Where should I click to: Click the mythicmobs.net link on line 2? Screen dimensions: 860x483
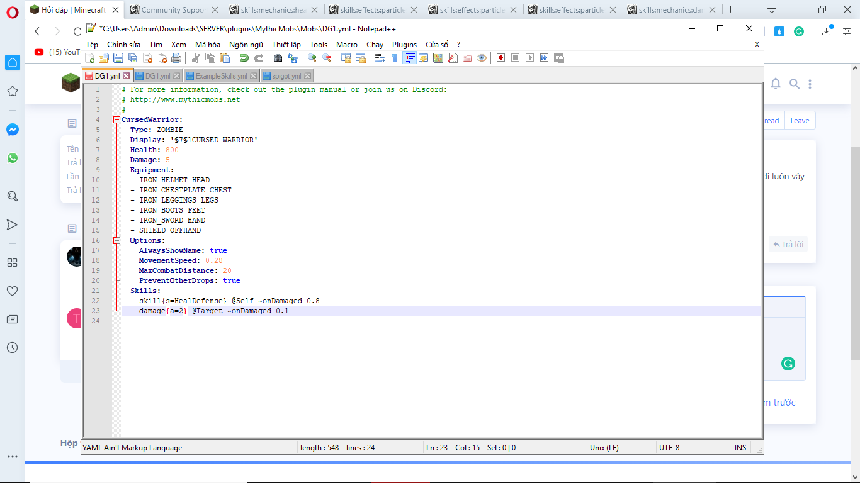click(x=185, y=99)
